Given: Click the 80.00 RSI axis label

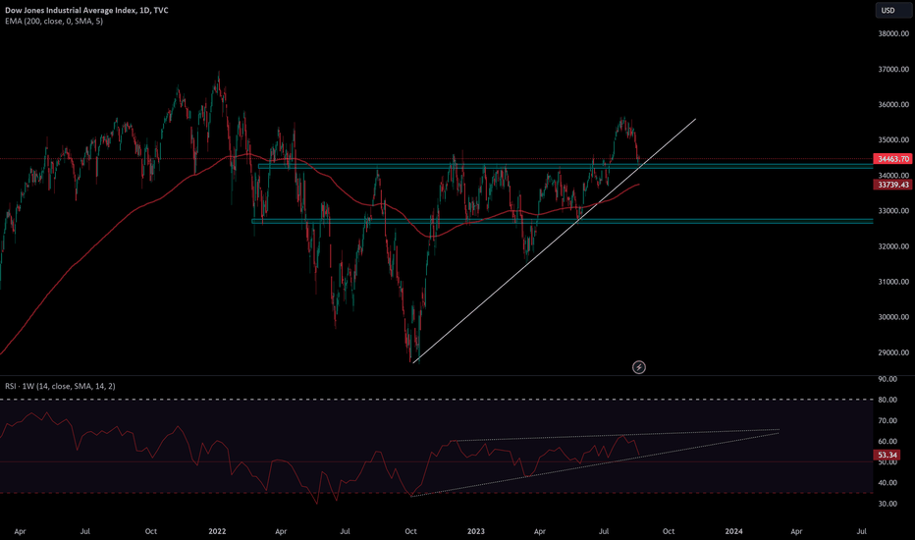Looking at the screenshot, I should coord(887,400).
